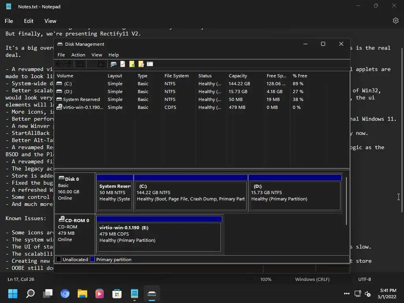This screenshot has height=303, width=404.
Task: Click the Notepad vertical scrollbar
Action: [x=402, y=130]
